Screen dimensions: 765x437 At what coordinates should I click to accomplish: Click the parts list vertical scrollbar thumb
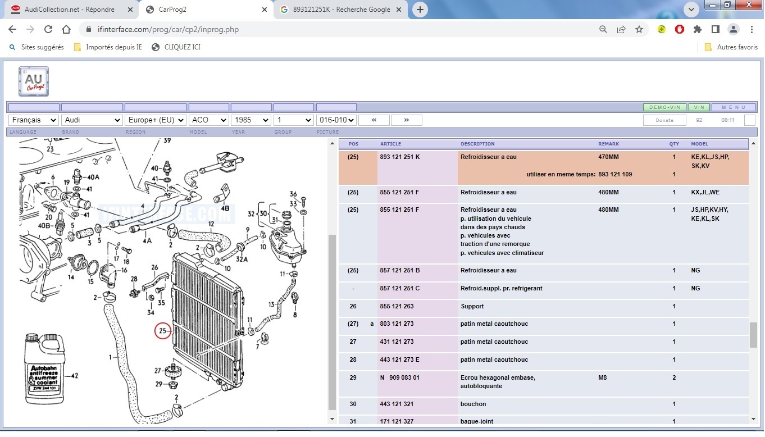pyautogui.click(x=753, y=335)
